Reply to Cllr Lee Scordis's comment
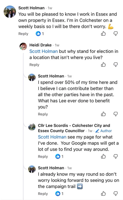This screenshot has height=200, width=123. click(43, 156)
